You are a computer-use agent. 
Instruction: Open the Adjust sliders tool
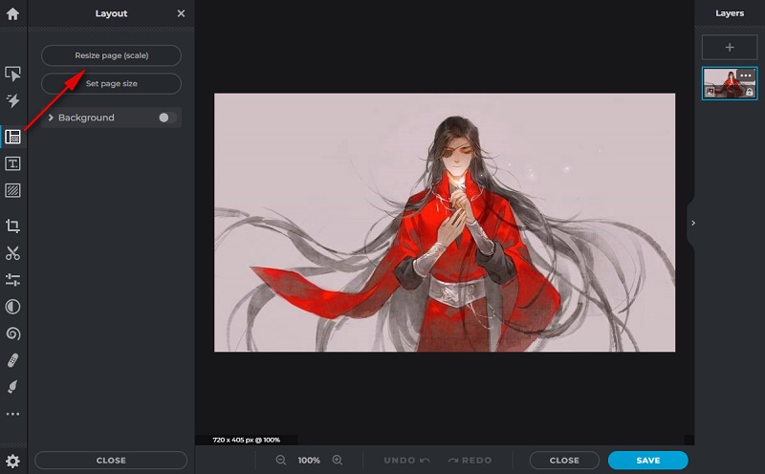[12, 279]
